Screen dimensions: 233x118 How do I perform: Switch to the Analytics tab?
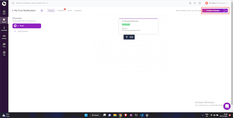point(78,11)
